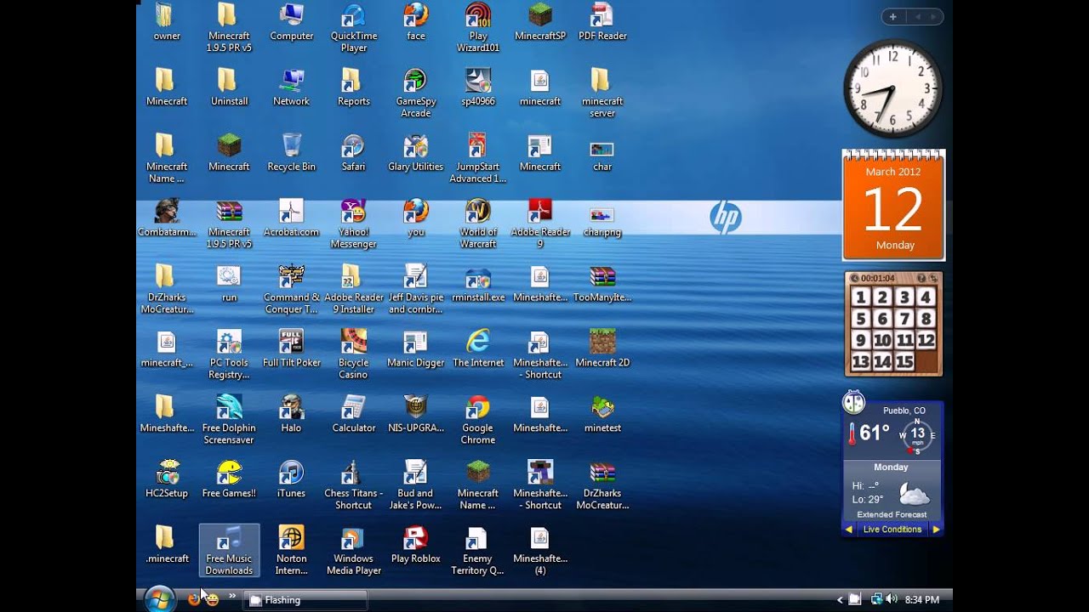Open Enemy Territory Q... shortcut

pyautogui.click(x=478, y=552)
